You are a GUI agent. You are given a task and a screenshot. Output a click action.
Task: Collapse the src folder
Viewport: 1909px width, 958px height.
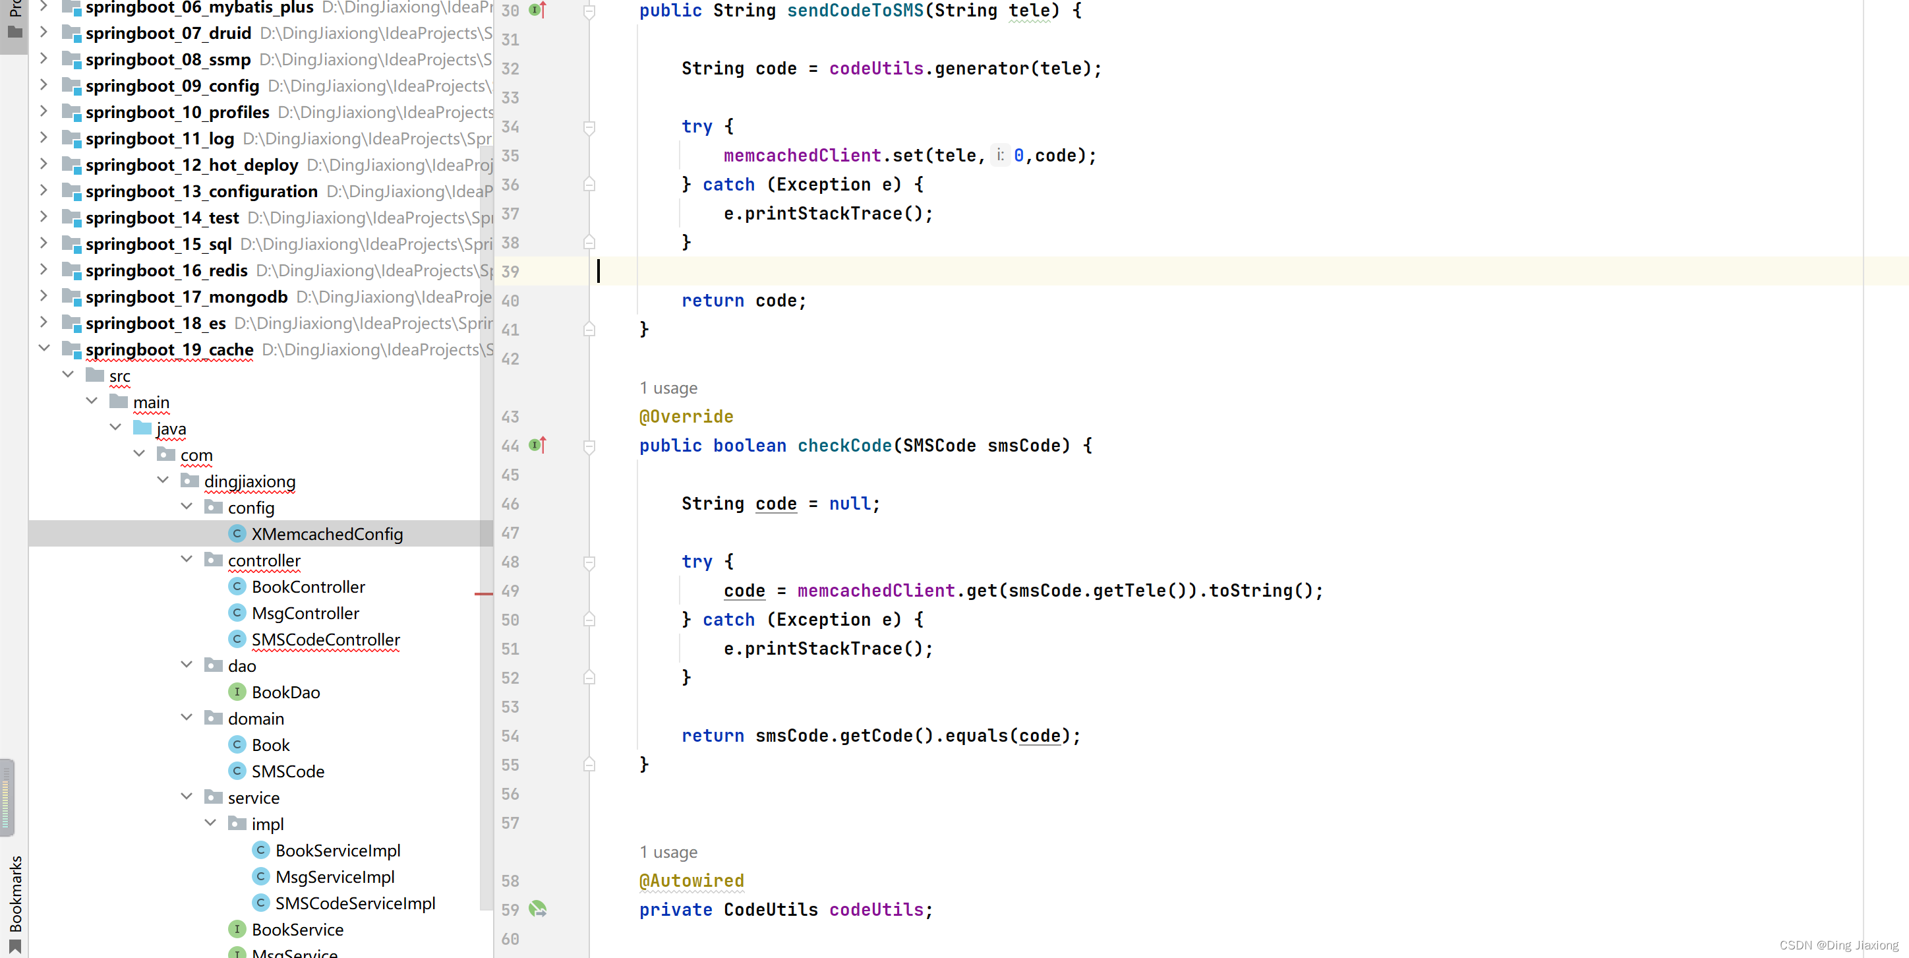(x=67, y=374)
